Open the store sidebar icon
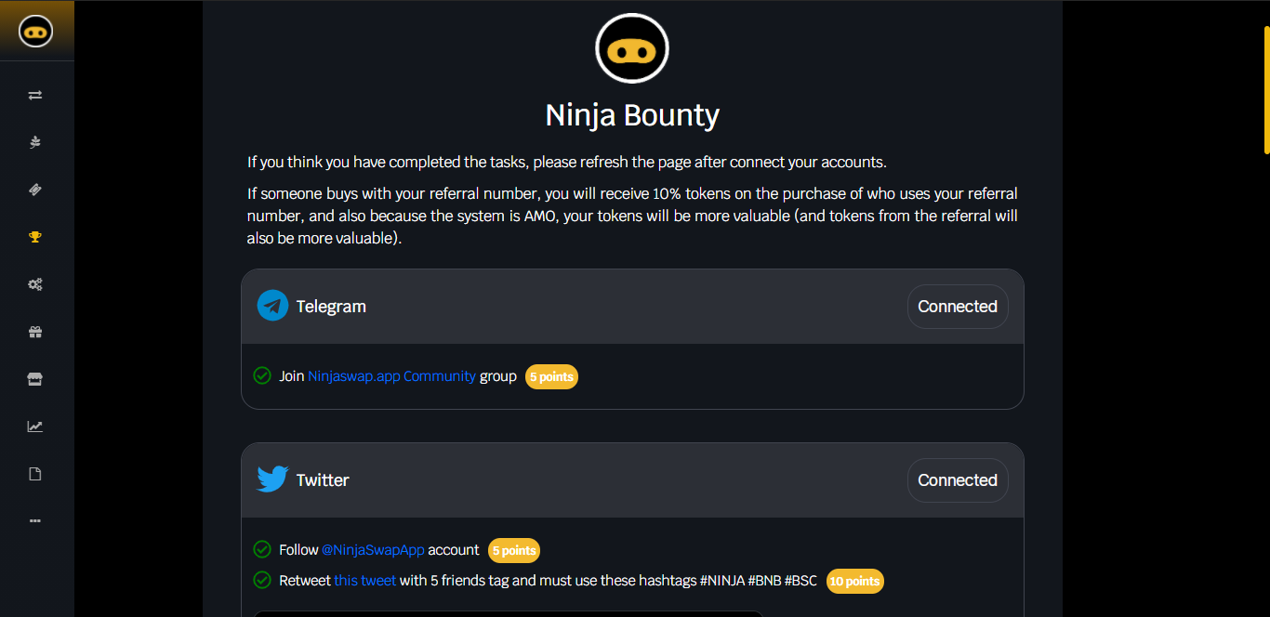The width and height of the screenshot is (1270, 617). point(35,379)
